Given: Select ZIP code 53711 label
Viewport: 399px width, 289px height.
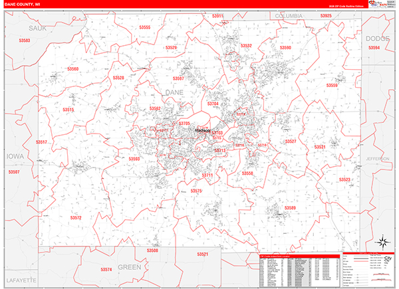Looking at the screenshot, I should coord(207,175).
